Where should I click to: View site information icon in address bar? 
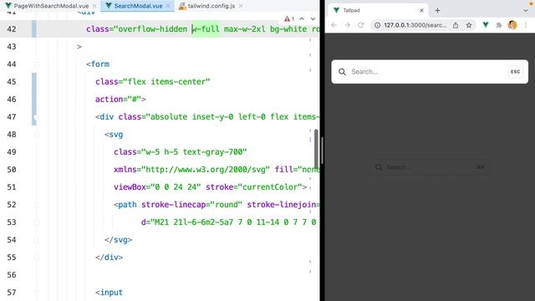tap(377, 25)
